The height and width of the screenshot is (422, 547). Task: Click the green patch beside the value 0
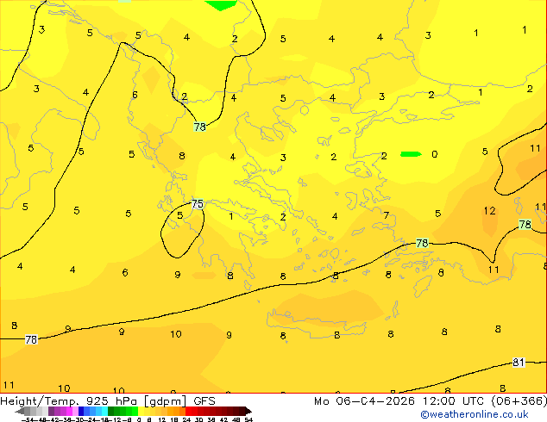point(411,154)
